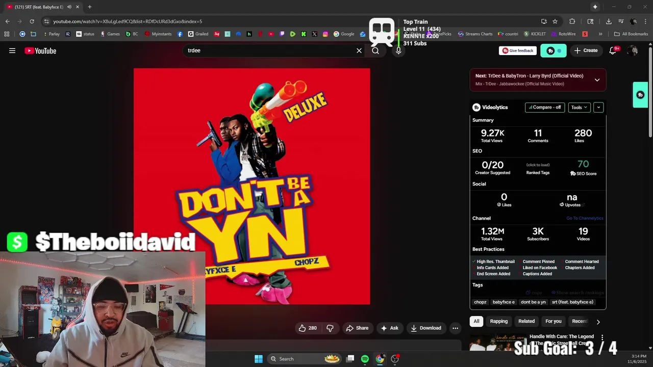Viewport: 653px width, 367px height.
Task: Open the YouTube guide hamburger menu
Action: coord(12,50)
